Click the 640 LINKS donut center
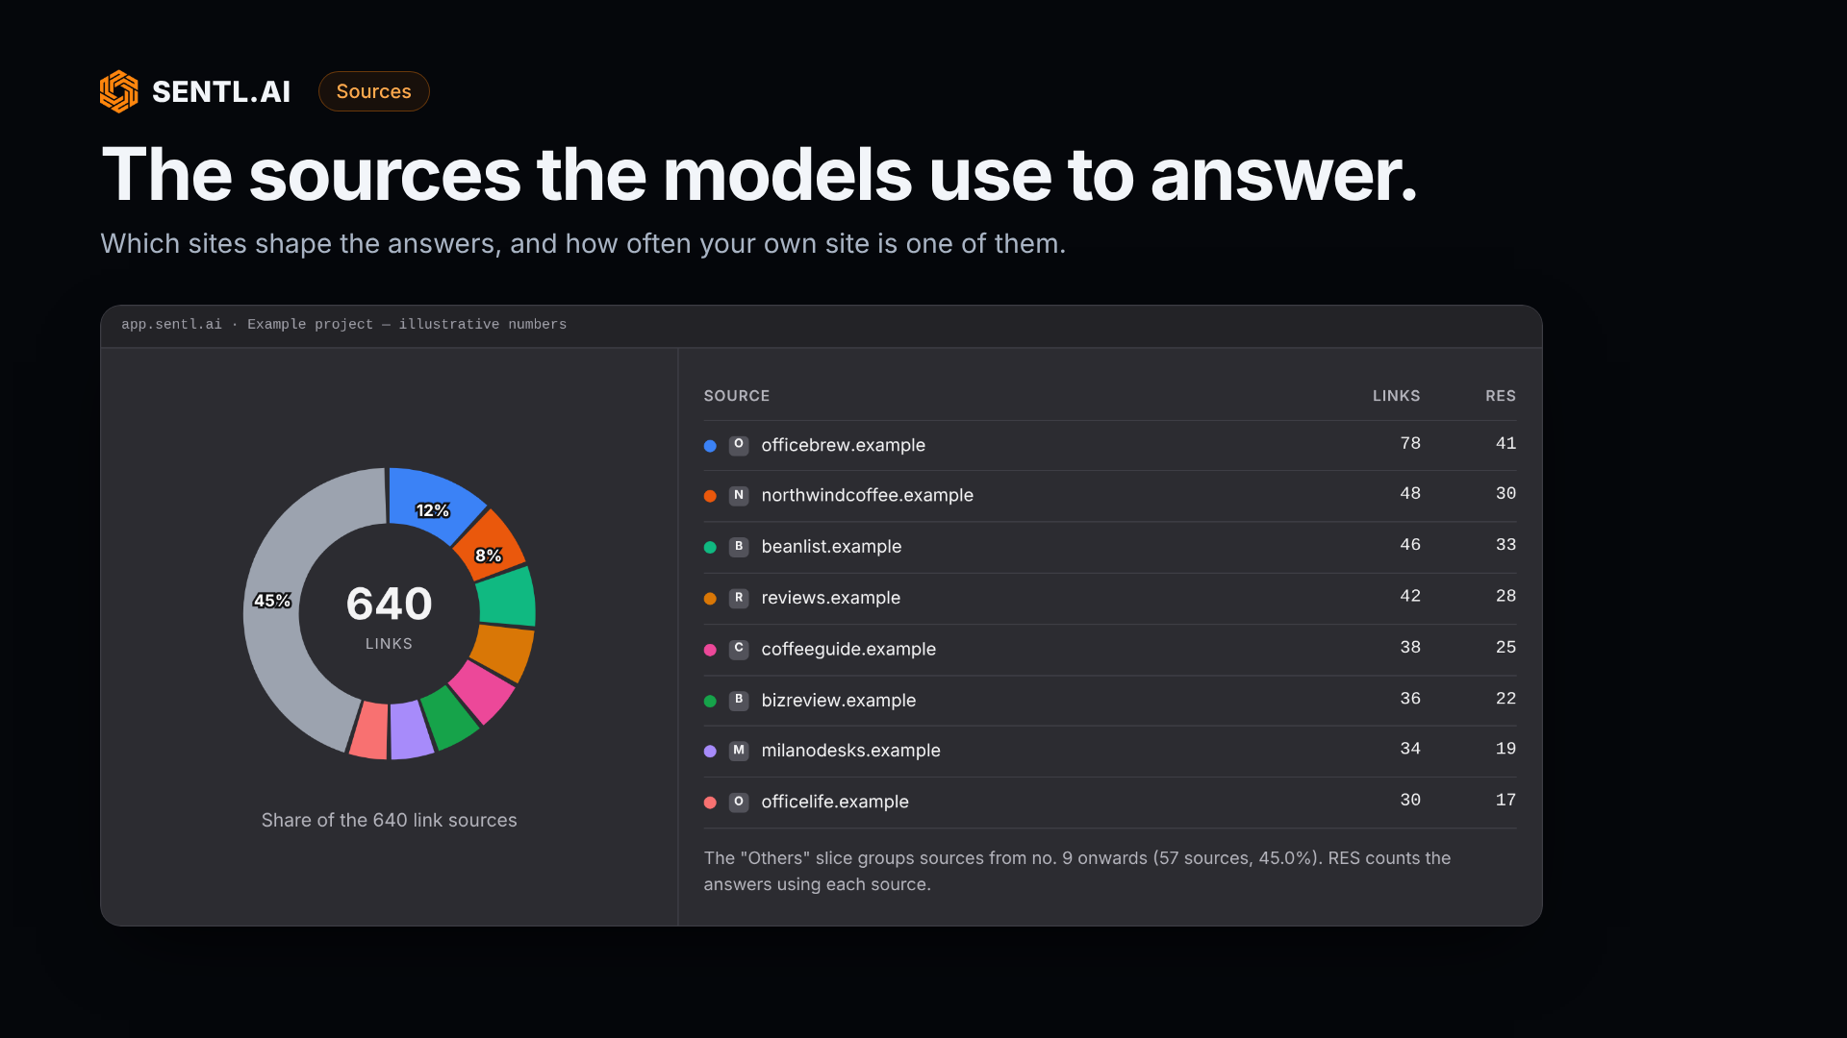Screen dimensions: 1847x1038 click(389, 615)
